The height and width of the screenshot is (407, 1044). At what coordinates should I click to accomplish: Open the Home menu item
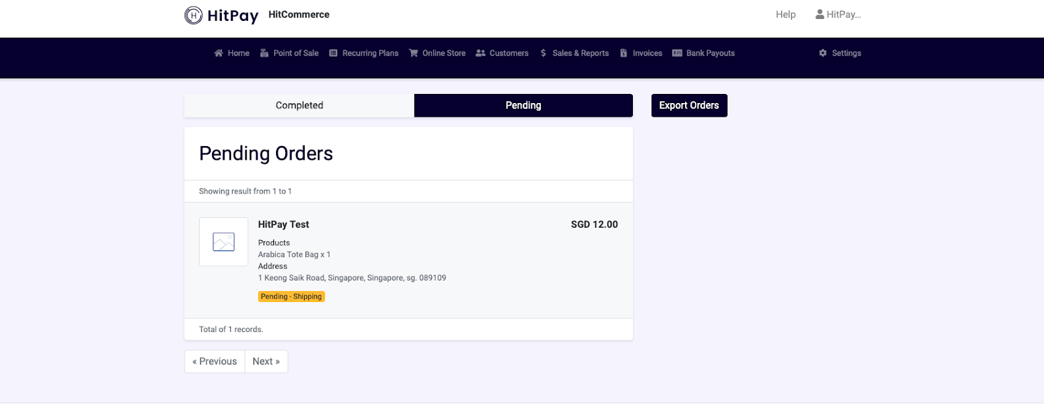(232, 53)
